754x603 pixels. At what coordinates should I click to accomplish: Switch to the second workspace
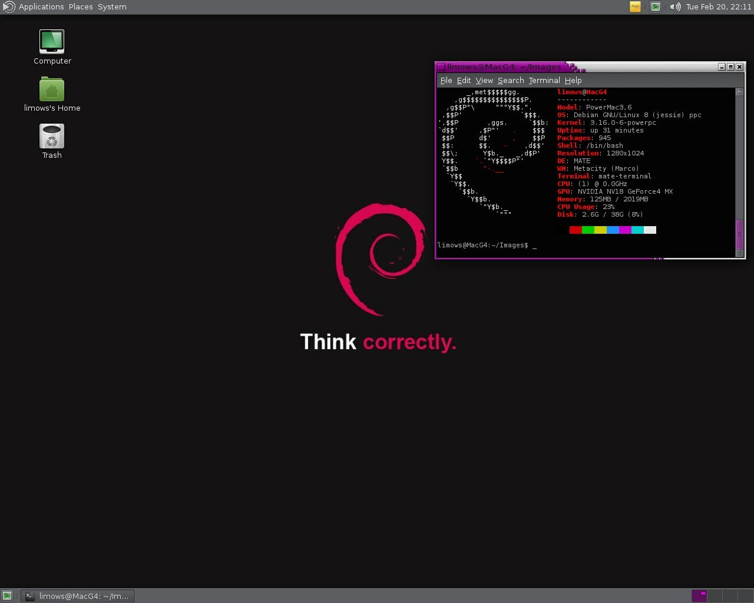[715, 596]
